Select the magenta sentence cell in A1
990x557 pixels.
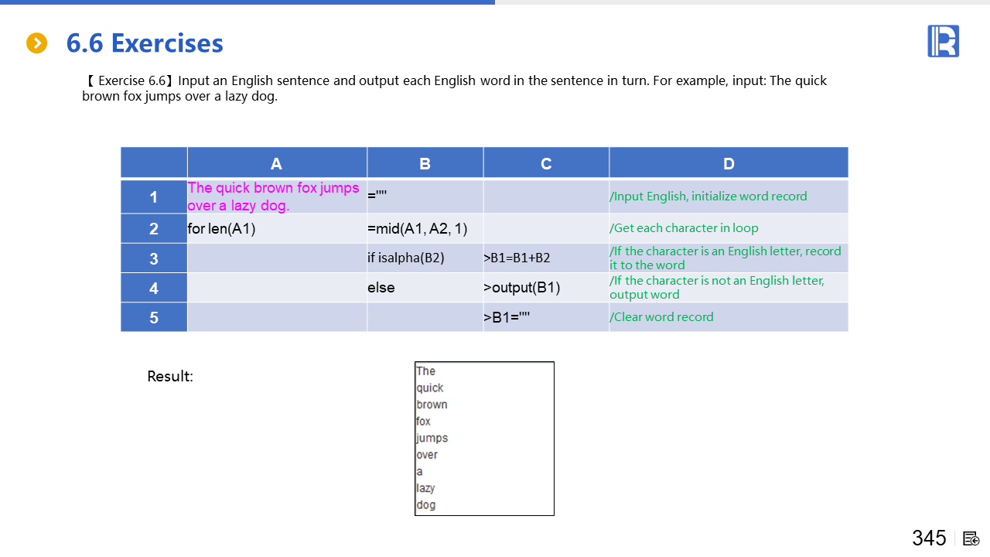click(x=274, y=196)
